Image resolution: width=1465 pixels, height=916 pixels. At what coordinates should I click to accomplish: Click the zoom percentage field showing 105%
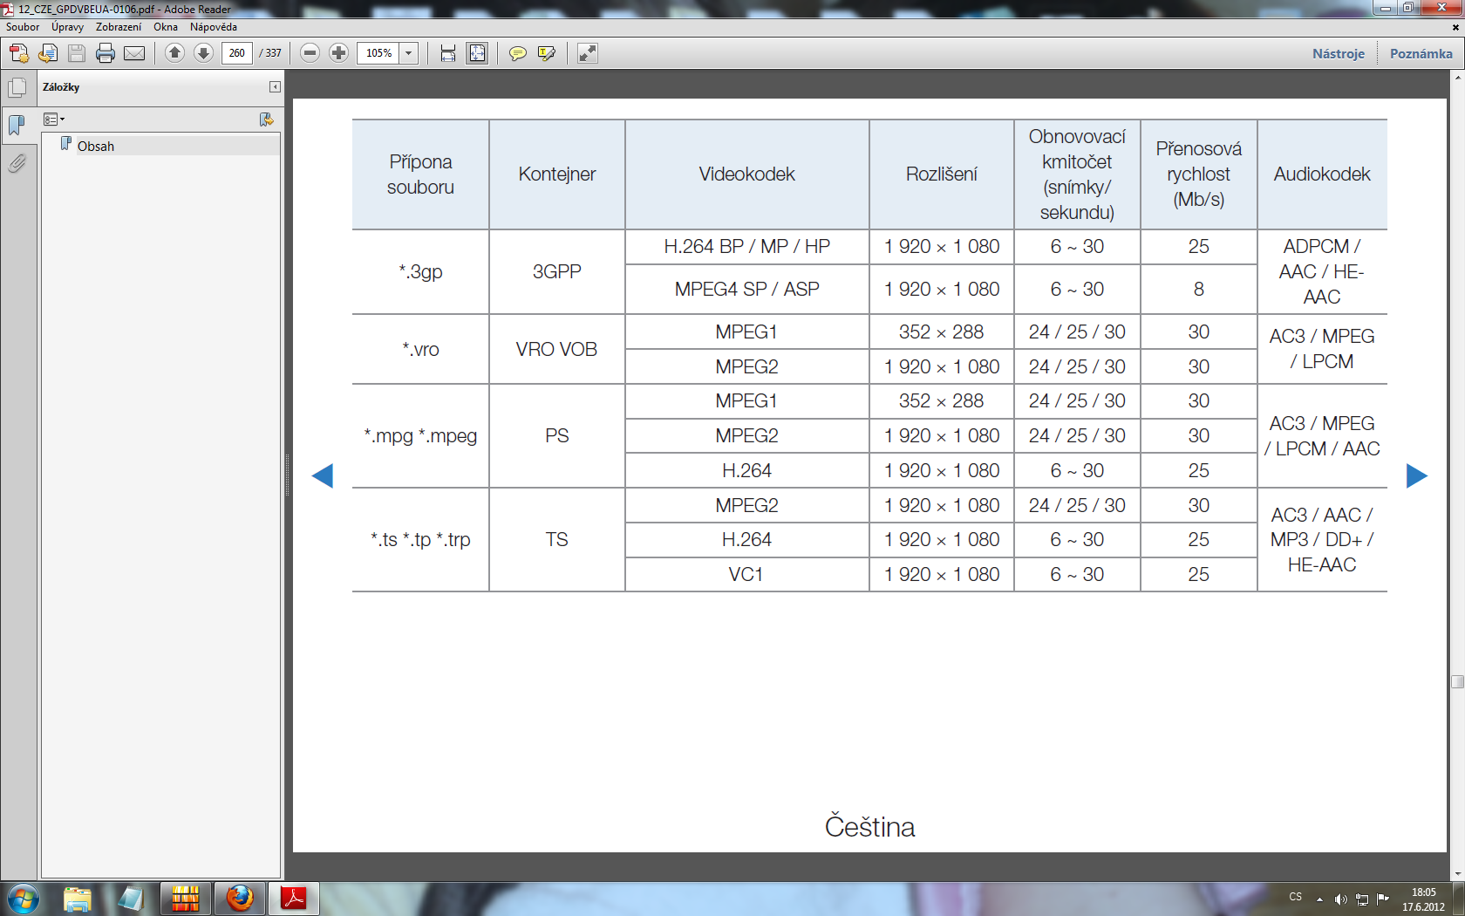click(x=378, y=53)
